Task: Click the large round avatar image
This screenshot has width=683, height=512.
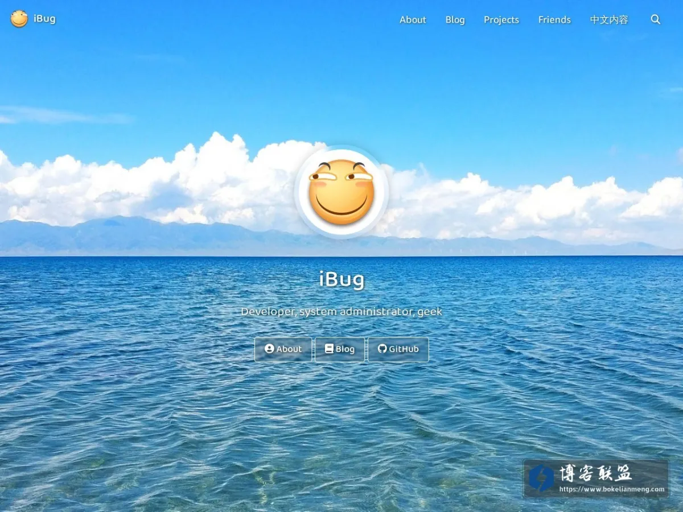Action: tap(341, 192)
